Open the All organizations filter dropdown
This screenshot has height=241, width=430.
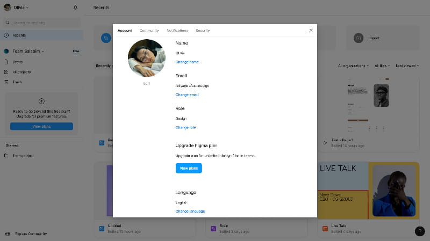353,65
